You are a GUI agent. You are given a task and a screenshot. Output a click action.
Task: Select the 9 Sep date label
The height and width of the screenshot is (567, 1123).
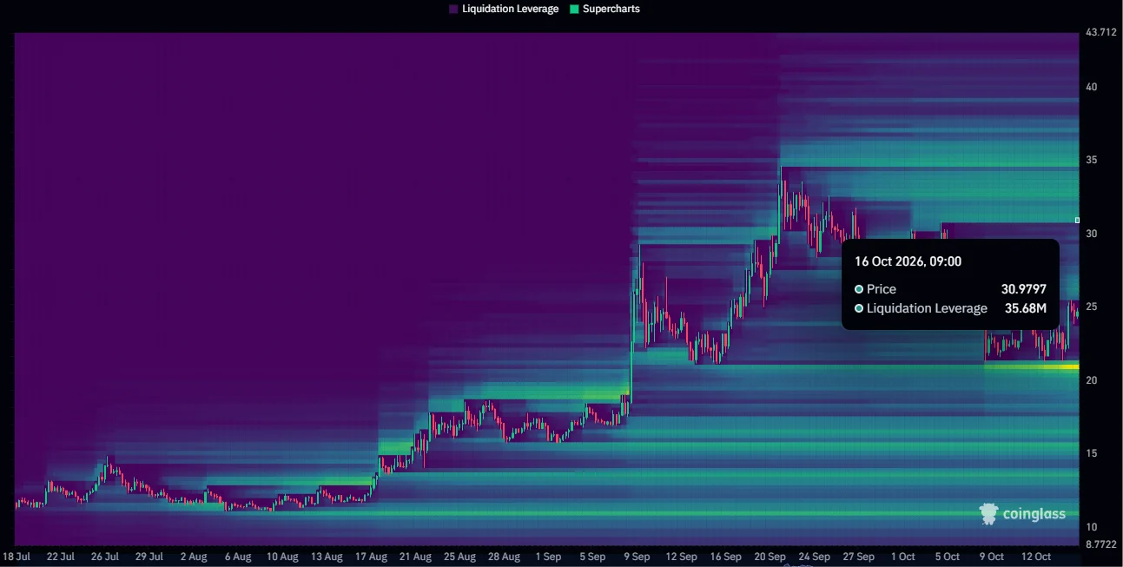[x=637, y=557]
